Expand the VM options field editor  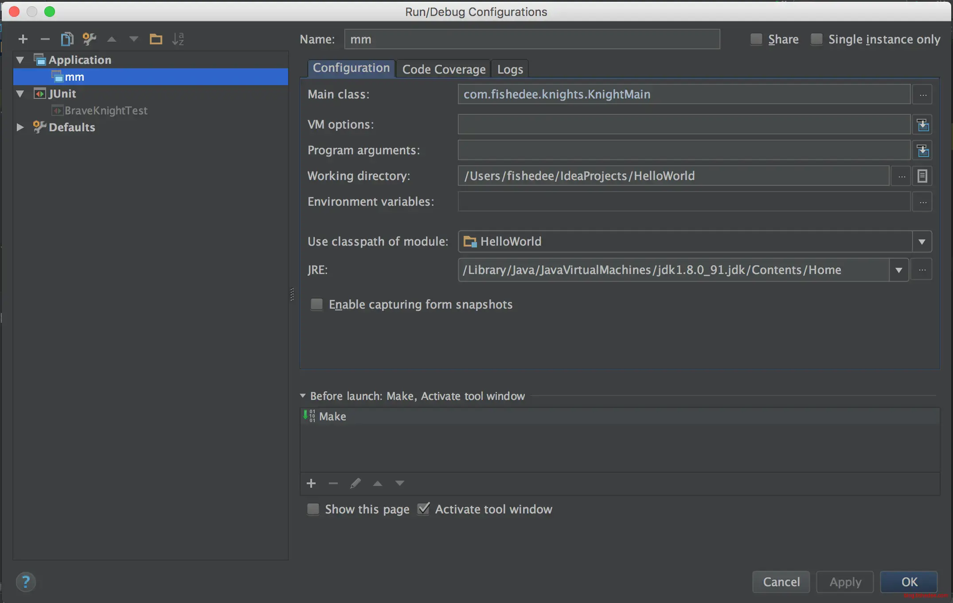pyautogui.click(x=923, y=125)
